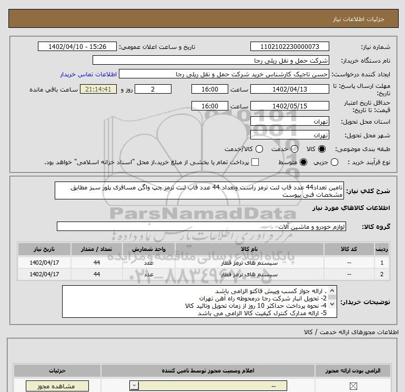Screen dimensions: 405x392
Task: Click the مشاهده مجوز button
Action: [x=57, y=386]
